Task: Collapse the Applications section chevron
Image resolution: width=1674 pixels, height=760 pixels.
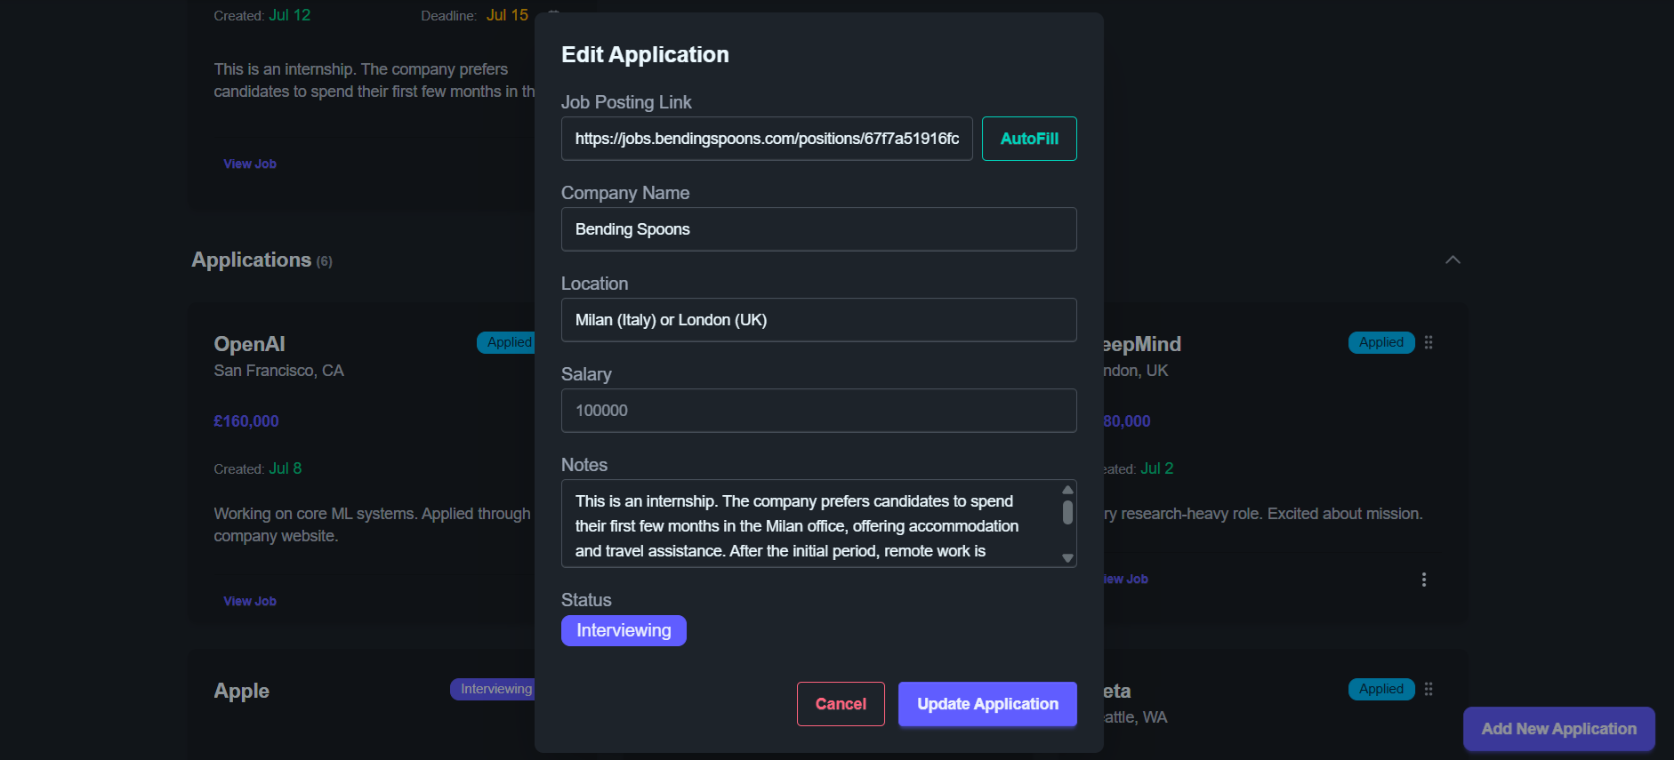Action: [x=1453, y=260]
